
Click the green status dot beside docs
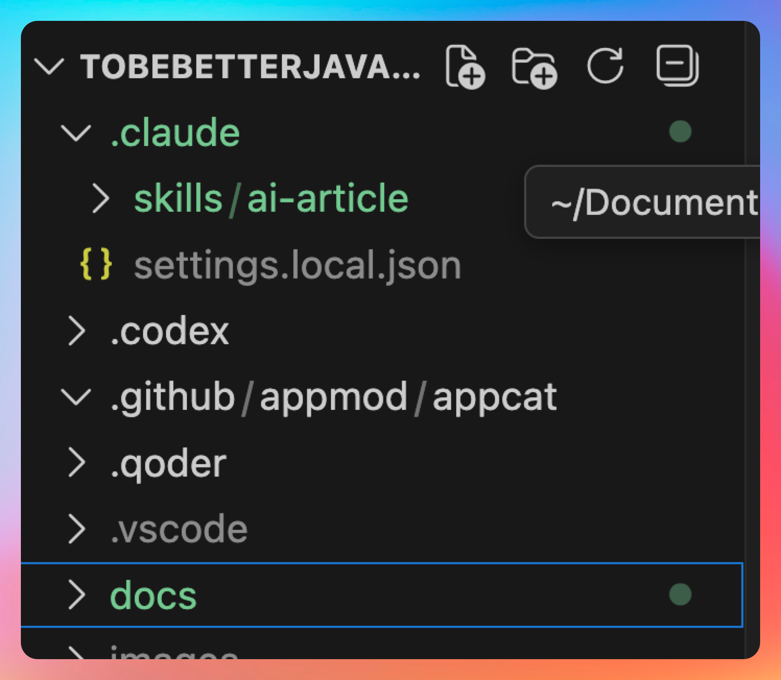point(680,594)
